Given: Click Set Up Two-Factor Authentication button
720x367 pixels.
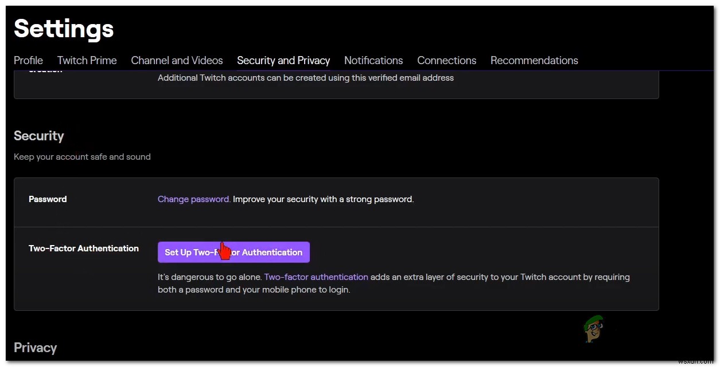Looking at the screenshot, I should click(233, 252).
